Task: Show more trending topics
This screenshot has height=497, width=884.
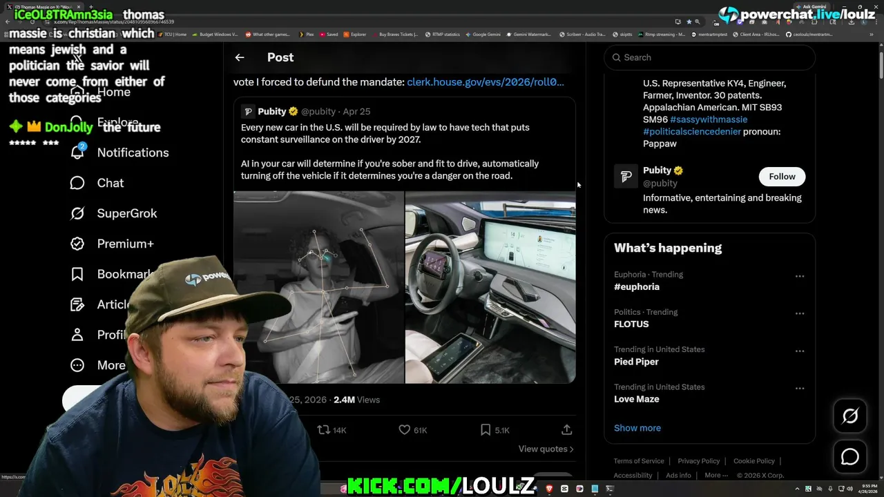Action: point(637,428)
